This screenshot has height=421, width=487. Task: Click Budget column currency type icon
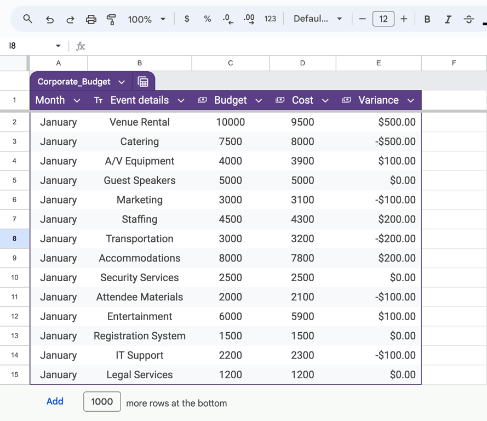[202, 100]
